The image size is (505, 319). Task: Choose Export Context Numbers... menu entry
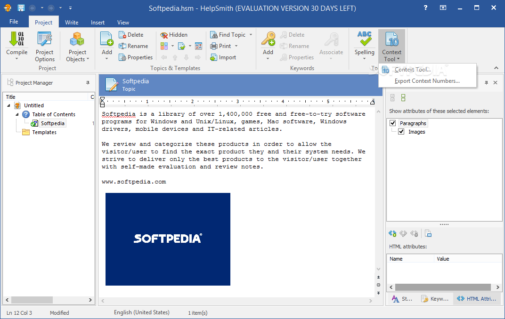(427, 81)
